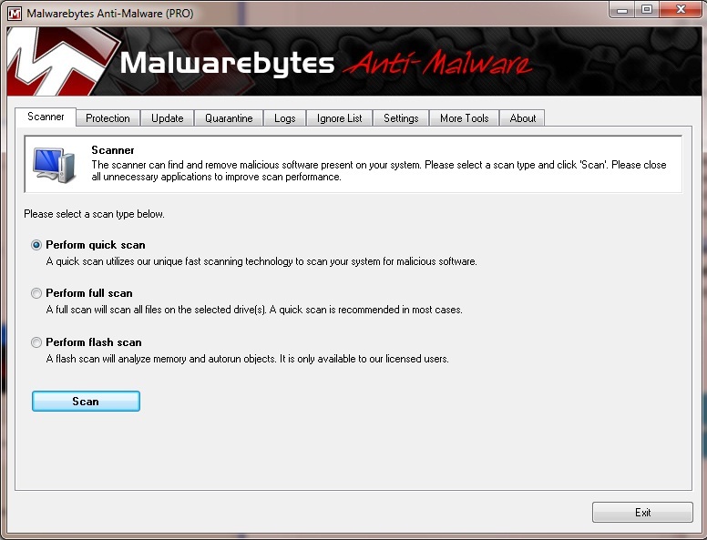Minimize the Malwarebytes window
Image resolution: width=707 pixels, height=540 pixels.
click(622, 9)
